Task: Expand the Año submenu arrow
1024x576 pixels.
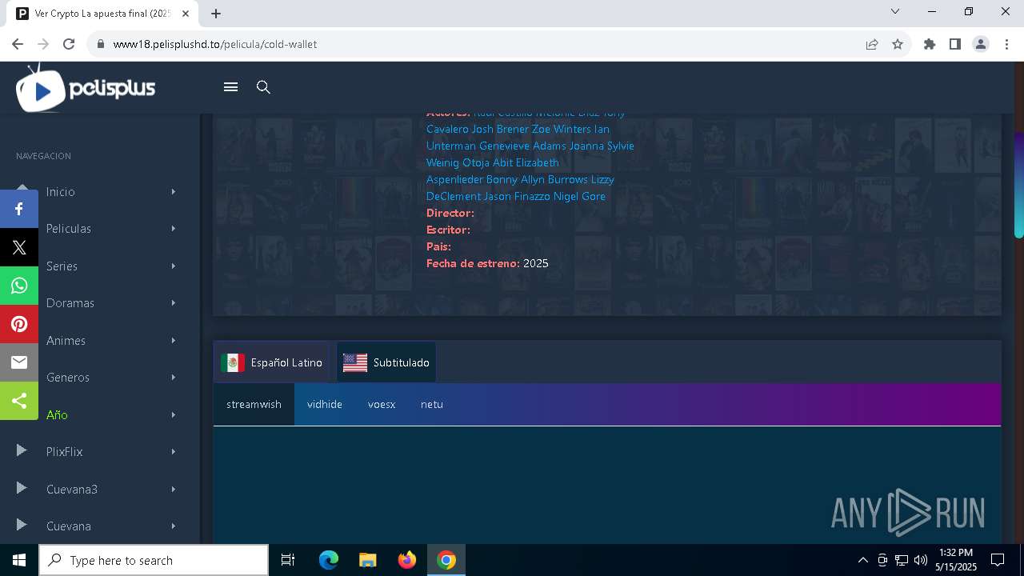Action: [173, 415]
